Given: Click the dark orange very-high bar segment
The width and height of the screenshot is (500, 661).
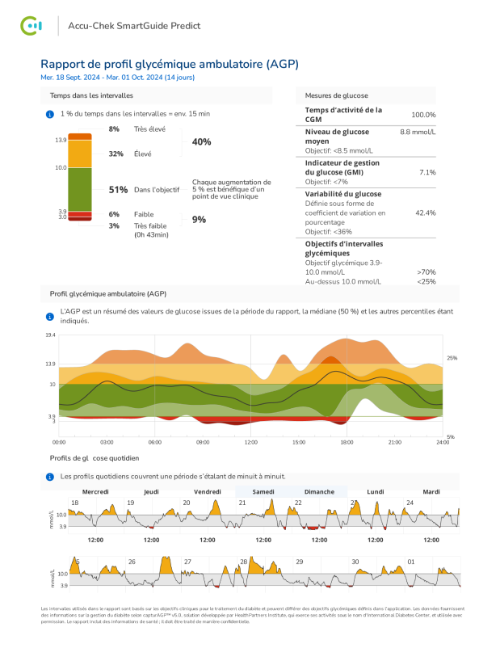Looking at the screenshot, I should coord(80,137).
